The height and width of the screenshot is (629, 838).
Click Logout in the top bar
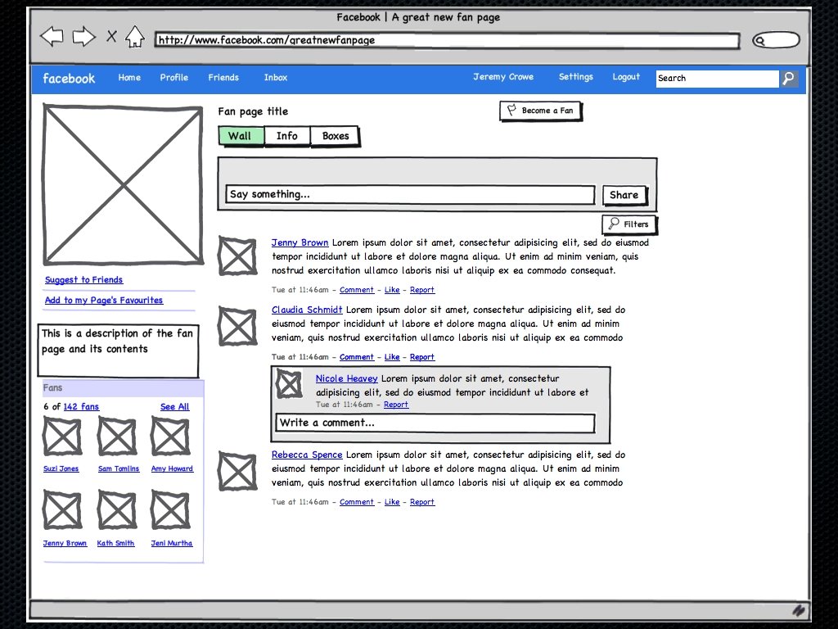(626, 77)
